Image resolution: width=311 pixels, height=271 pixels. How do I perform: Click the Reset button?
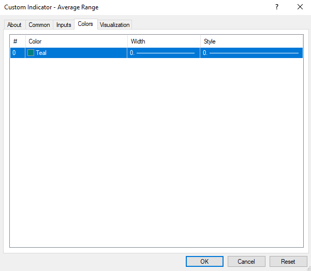[x=288, y=262]
